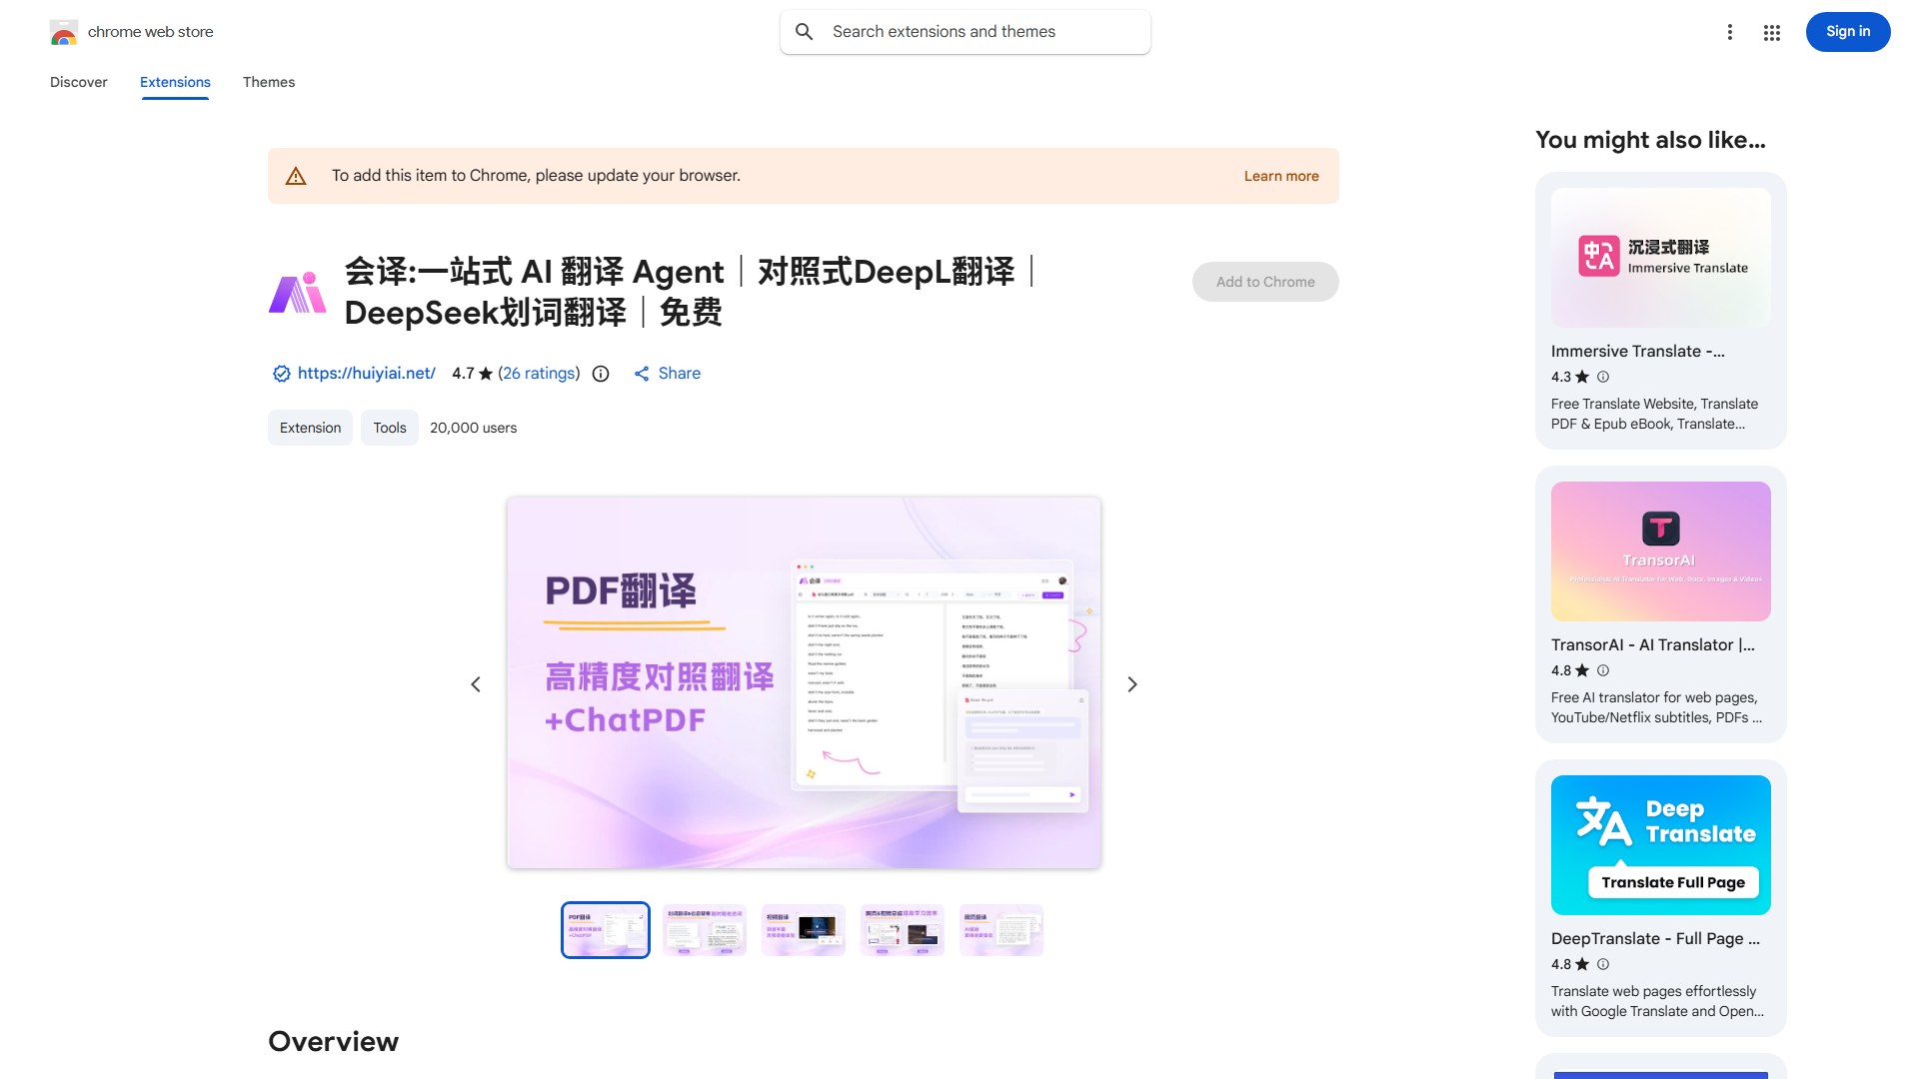The image size is (1919, 1079).
Task: Open the more options three-dot menu
Action: [x=1730, y=32]
